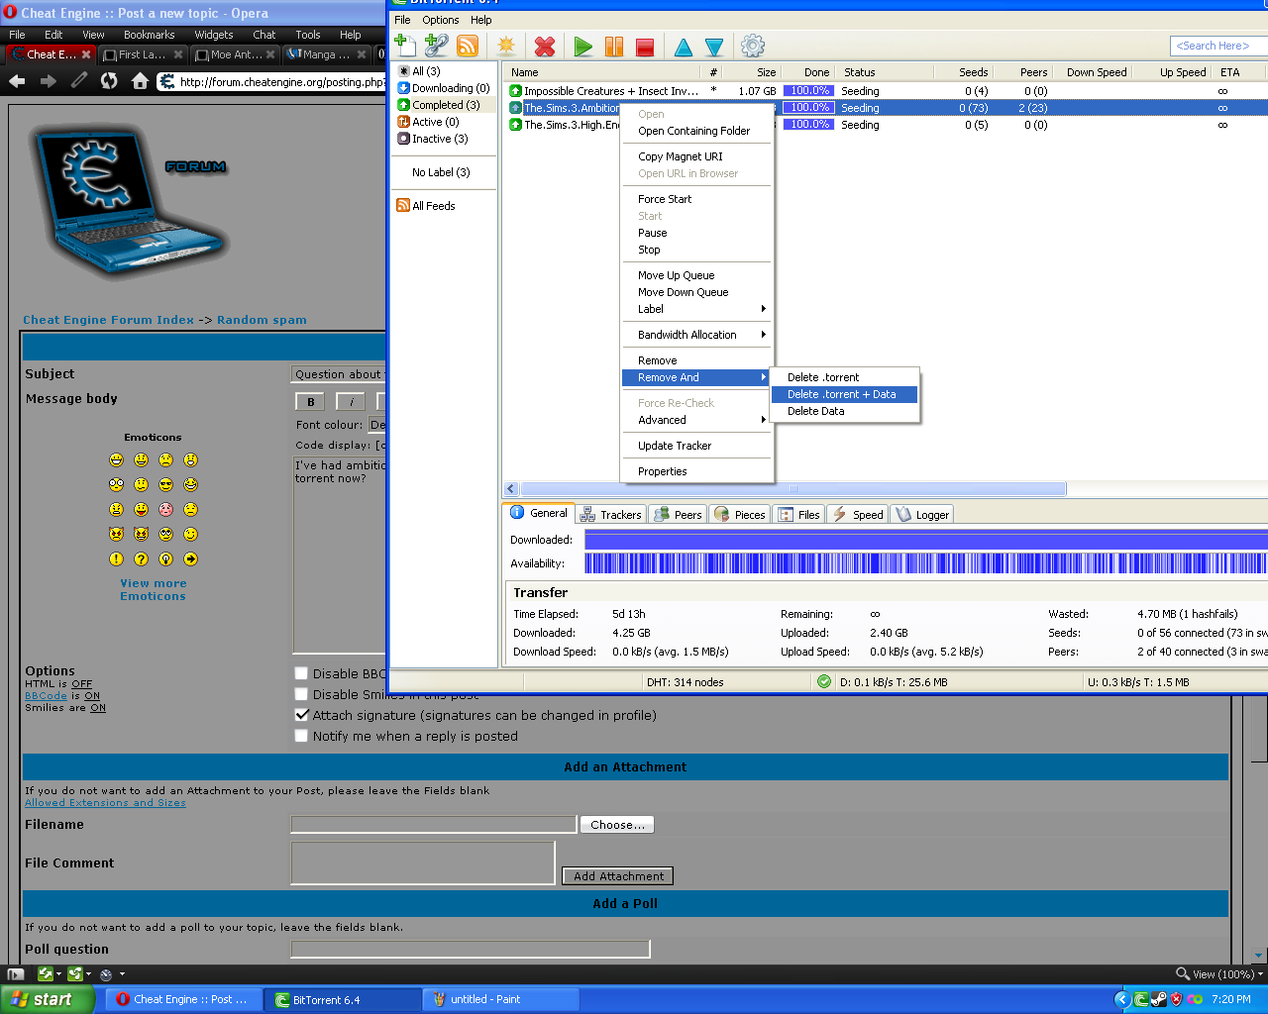The width and height of the screenshot is (1268, 1014).
Task: Uncheck the Attach signature checkbox
Action: [301, 715]
